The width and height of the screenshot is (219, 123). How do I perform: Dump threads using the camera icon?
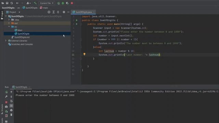pyautogui.click(x=6, y=107)
